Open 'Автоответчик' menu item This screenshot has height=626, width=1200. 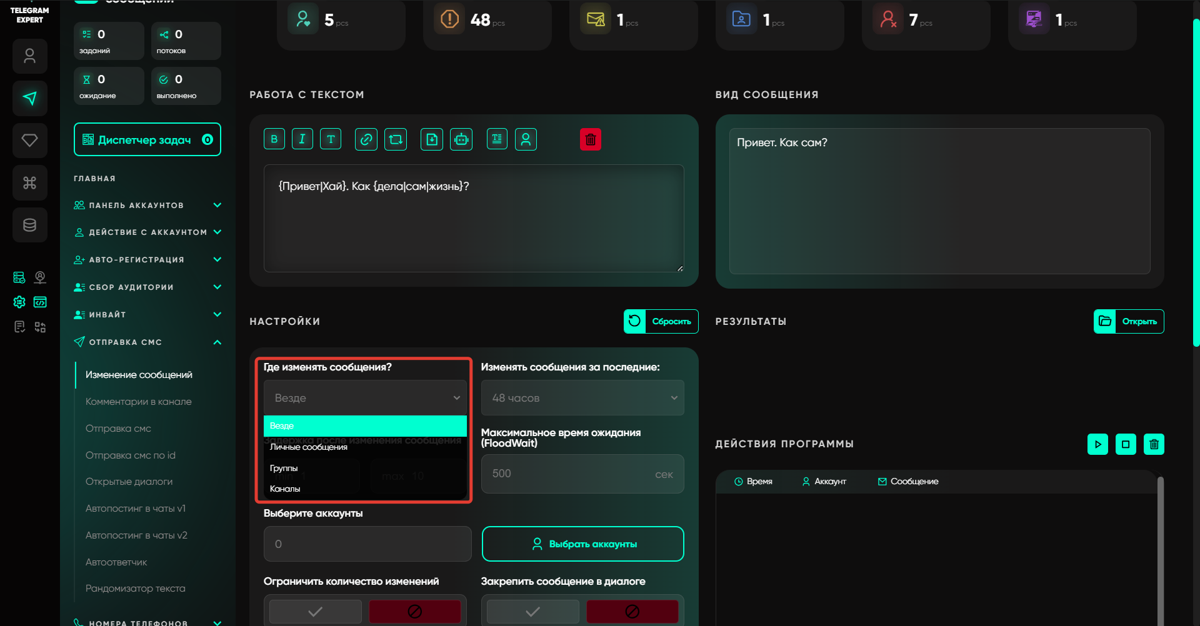click(116, 562)
